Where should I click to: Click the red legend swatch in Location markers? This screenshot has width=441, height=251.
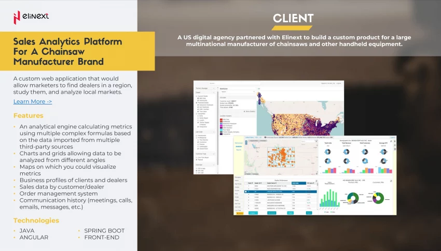point(221,119)
